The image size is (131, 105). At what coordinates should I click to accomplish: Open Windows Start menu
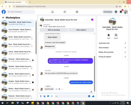tap(2, 103)
